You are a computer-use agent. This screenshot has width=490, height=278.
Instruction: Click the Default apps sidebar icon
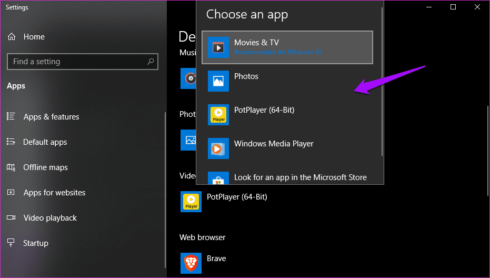(11, 142)
